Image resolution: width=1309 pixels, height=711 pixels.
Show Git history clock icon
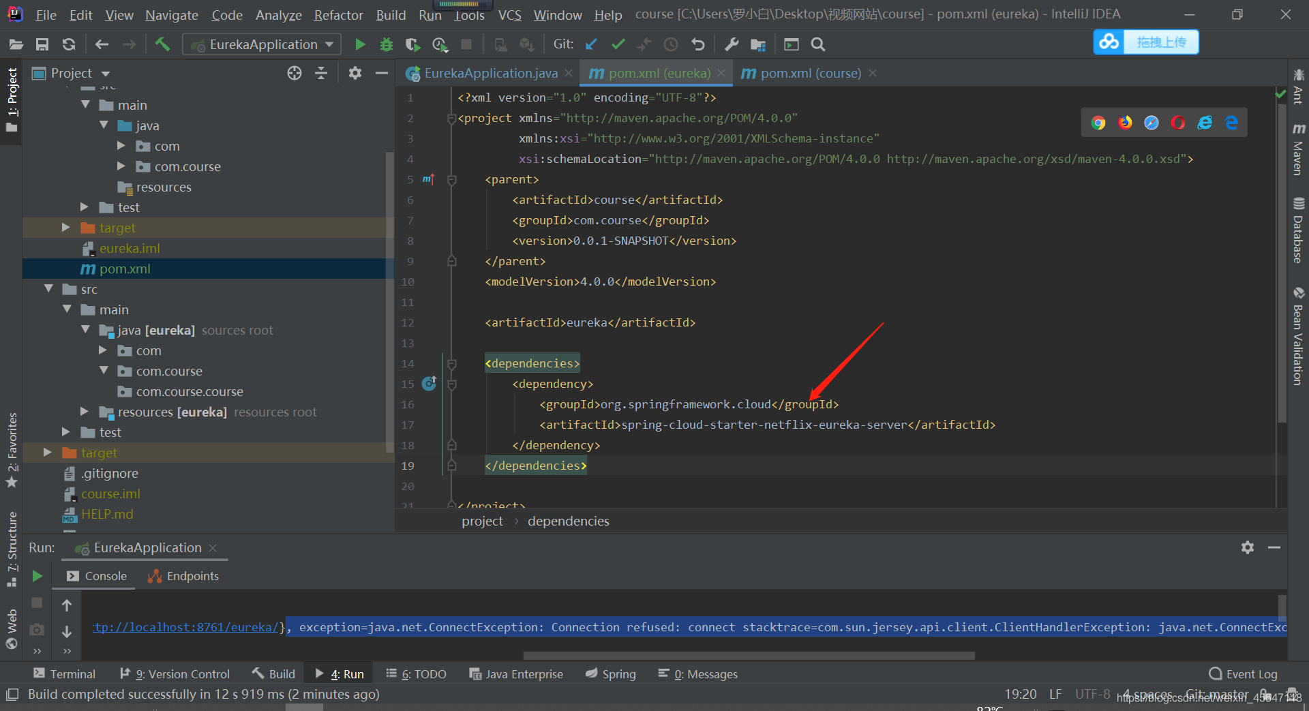click(671, 44)
